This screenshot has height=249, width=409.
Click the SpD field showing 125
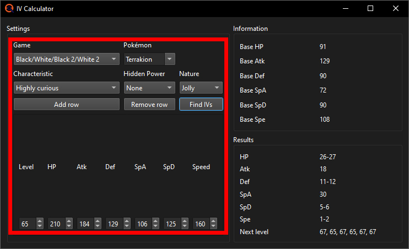coord(170,224)
